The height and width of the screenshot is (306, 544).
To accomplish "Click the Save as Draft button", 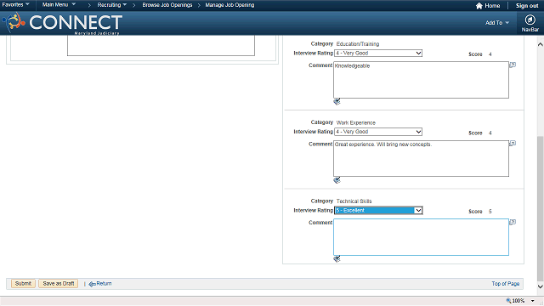I will [x=59, y=283].
